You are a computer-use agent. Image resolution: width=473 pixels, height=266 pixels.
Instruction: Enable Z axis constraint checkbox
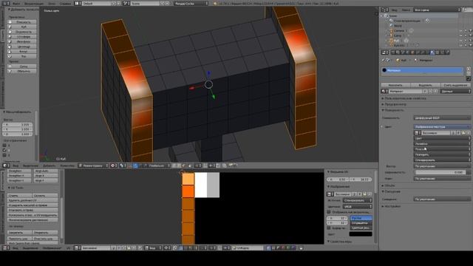click(4, 155)
